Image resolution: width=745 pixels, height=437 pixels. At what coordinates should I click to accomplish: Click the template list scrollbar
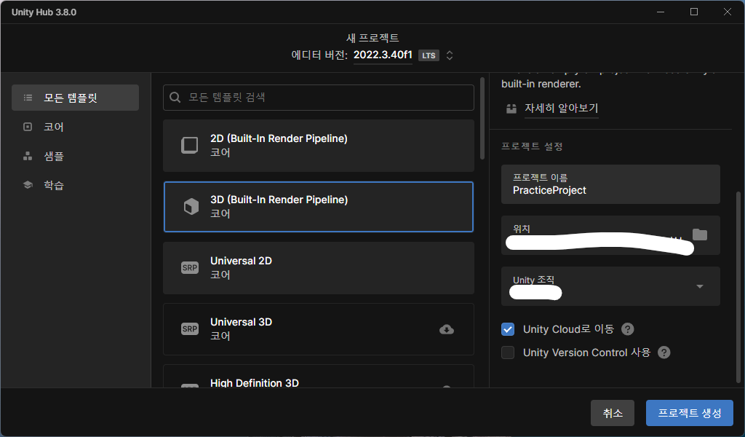(x=482, y=119)
